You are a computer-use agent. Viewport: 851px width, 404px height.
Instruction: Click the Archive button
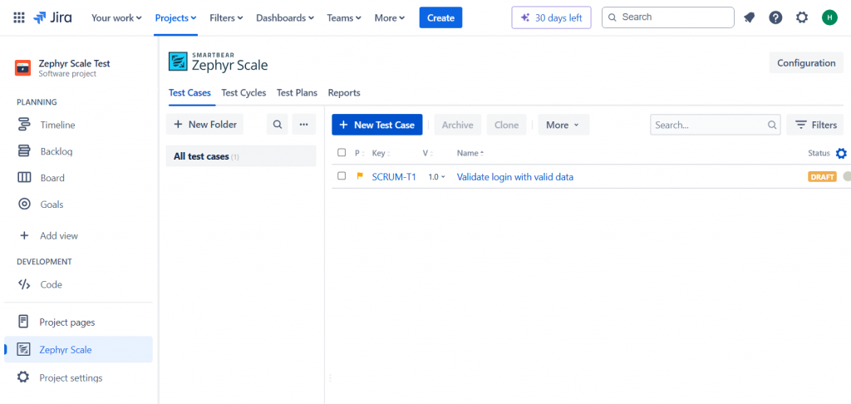coord(458,125)
